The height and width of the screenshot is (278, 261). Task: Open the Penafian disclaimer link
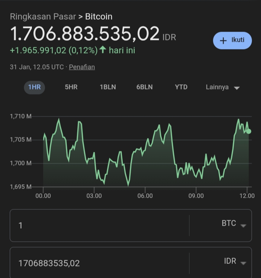82,67
